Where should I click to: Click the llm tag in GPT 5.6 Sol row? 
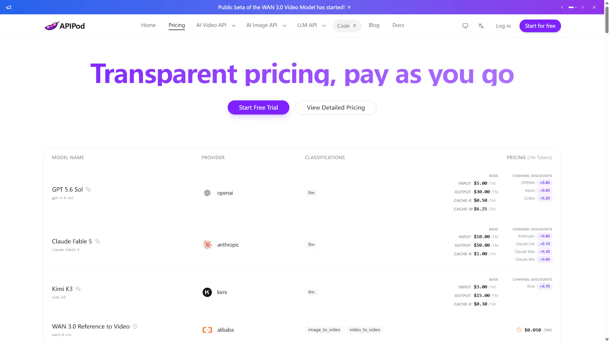(x=311, y=193)
